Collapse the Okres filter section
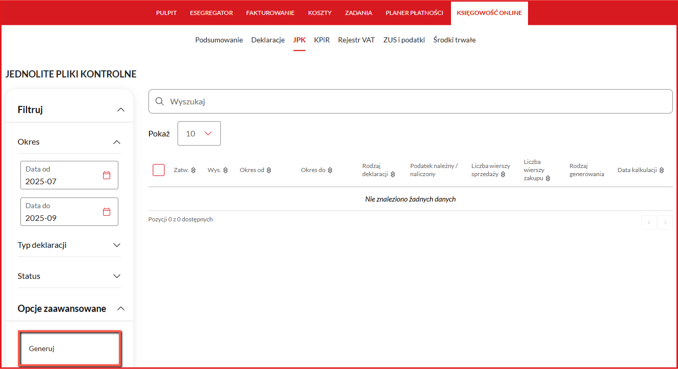Screen dimensions: 678x369 pyautogui.click(x=117, y=142)
